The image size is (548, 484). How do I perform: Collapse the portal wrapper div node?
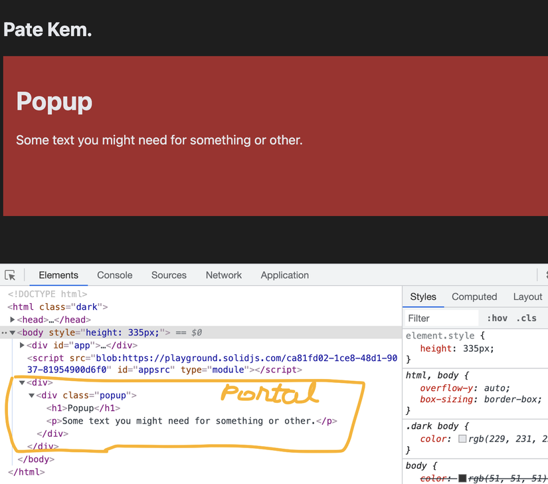coord(22,382)
